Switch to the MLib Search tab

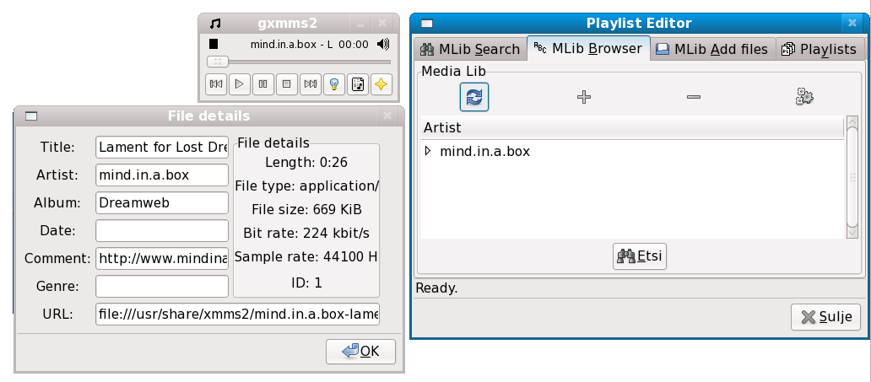(x=469, y=49)
